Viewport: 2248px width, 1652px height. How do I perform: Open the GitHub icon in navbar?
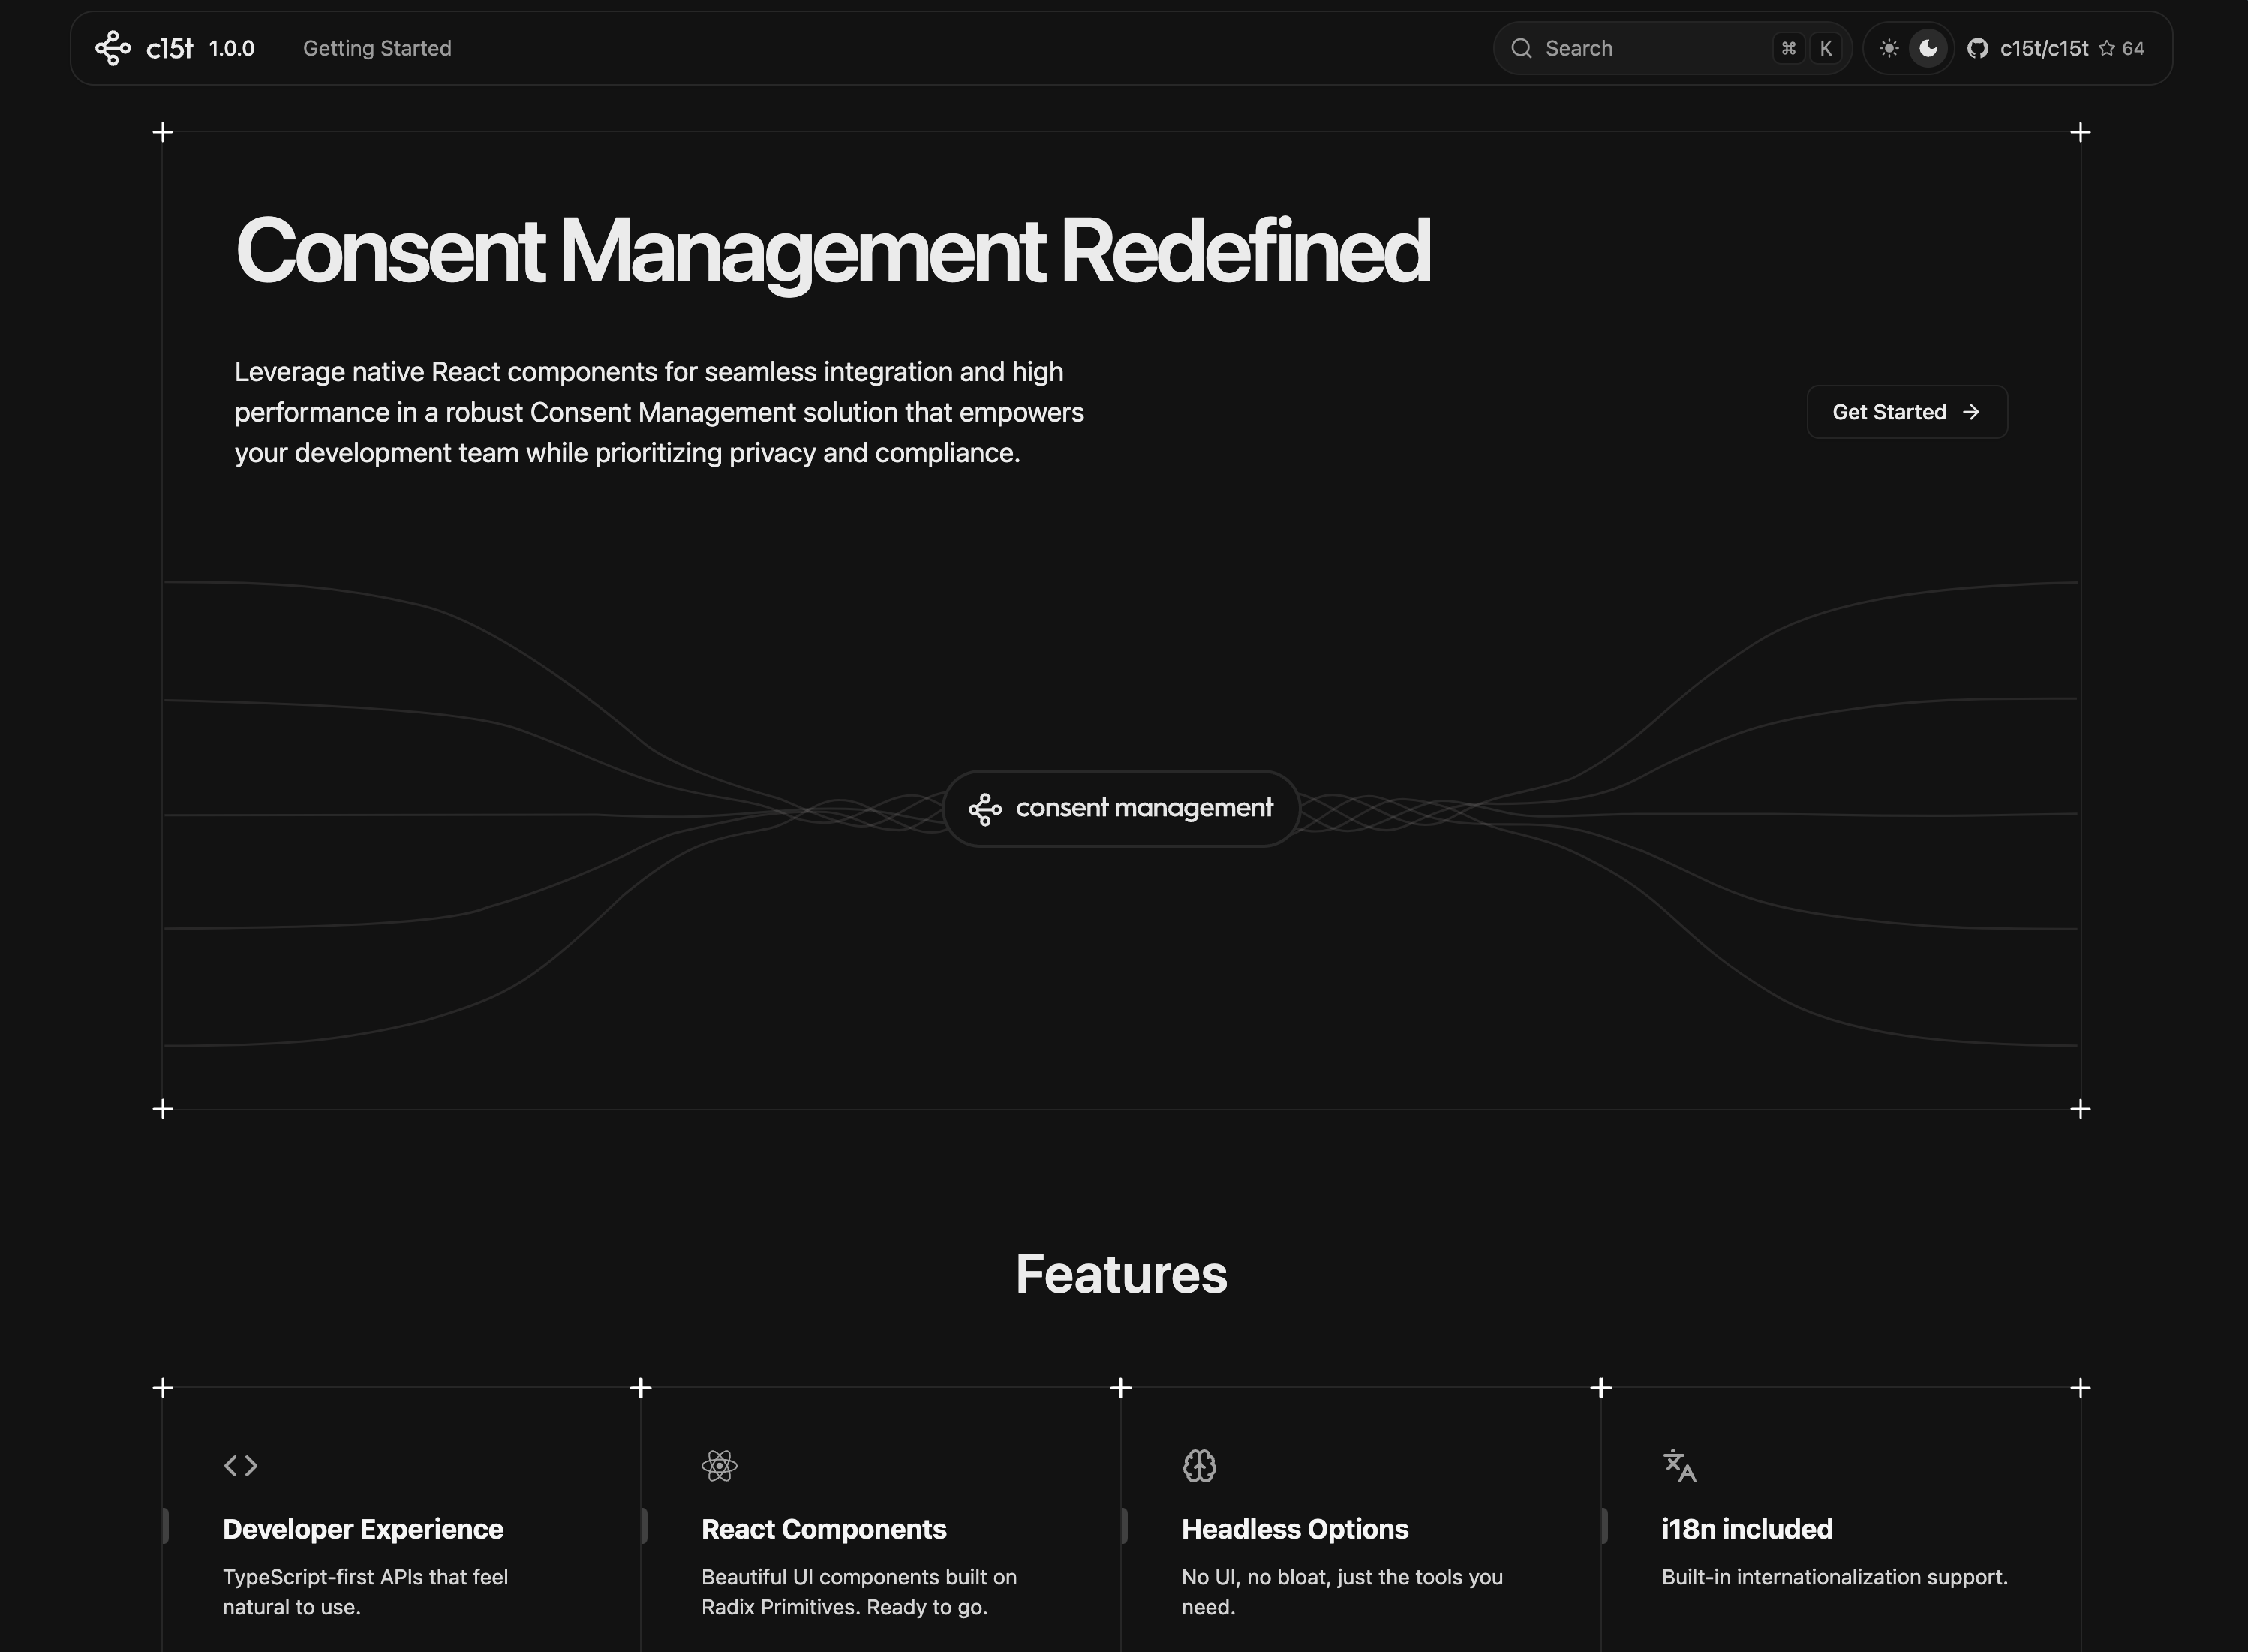[x=1977, y=48]
